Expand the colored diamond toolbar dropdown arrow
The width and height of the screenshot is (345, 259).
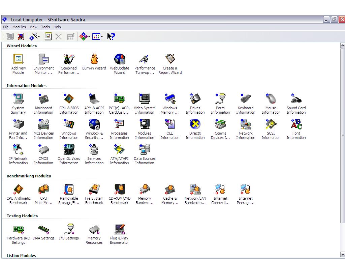89,36
